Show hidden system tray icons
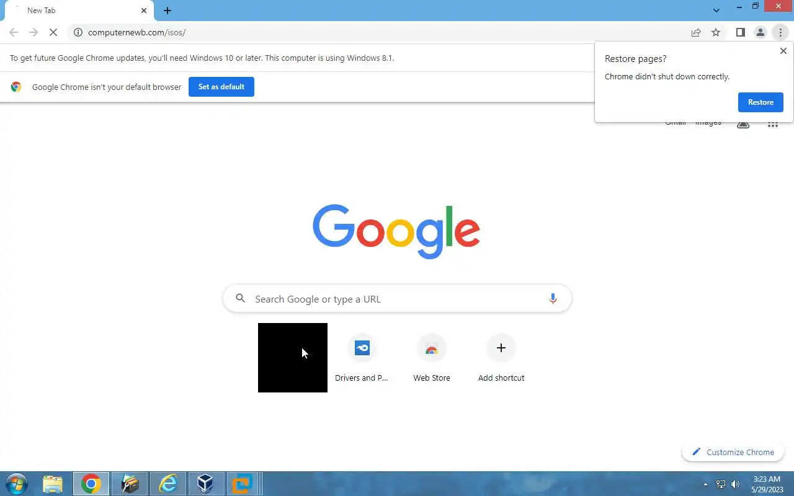 pyautogui.click(x=705, y=484)
